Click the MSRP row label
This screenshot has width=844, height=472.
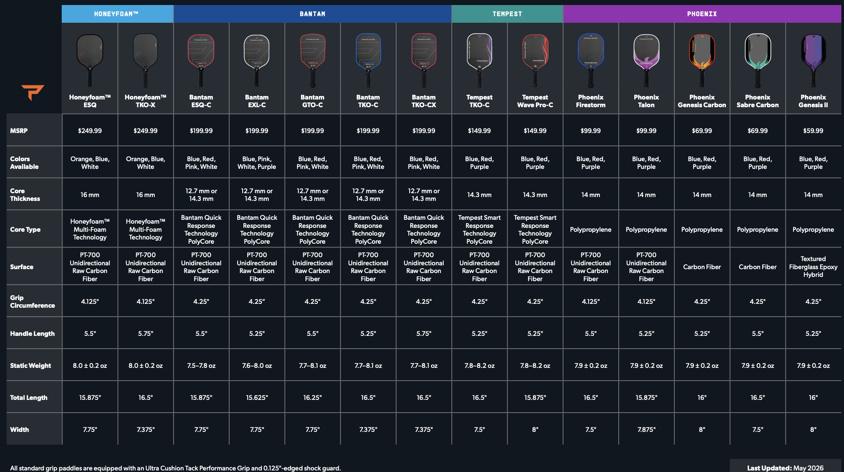pyautogui.click(x=19, y=131)
